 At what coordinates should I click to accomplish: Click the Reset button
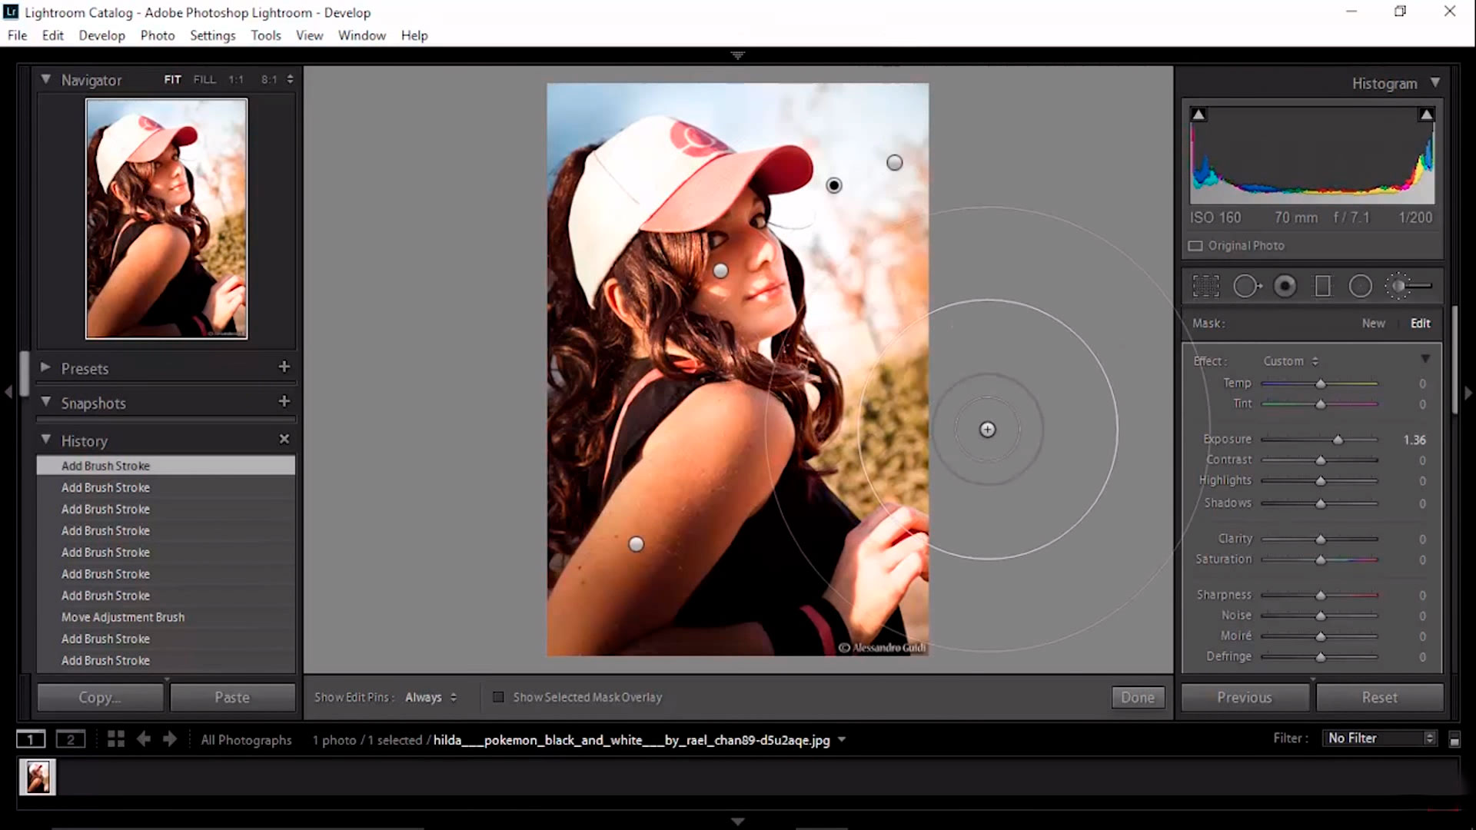click(1380, 697)
